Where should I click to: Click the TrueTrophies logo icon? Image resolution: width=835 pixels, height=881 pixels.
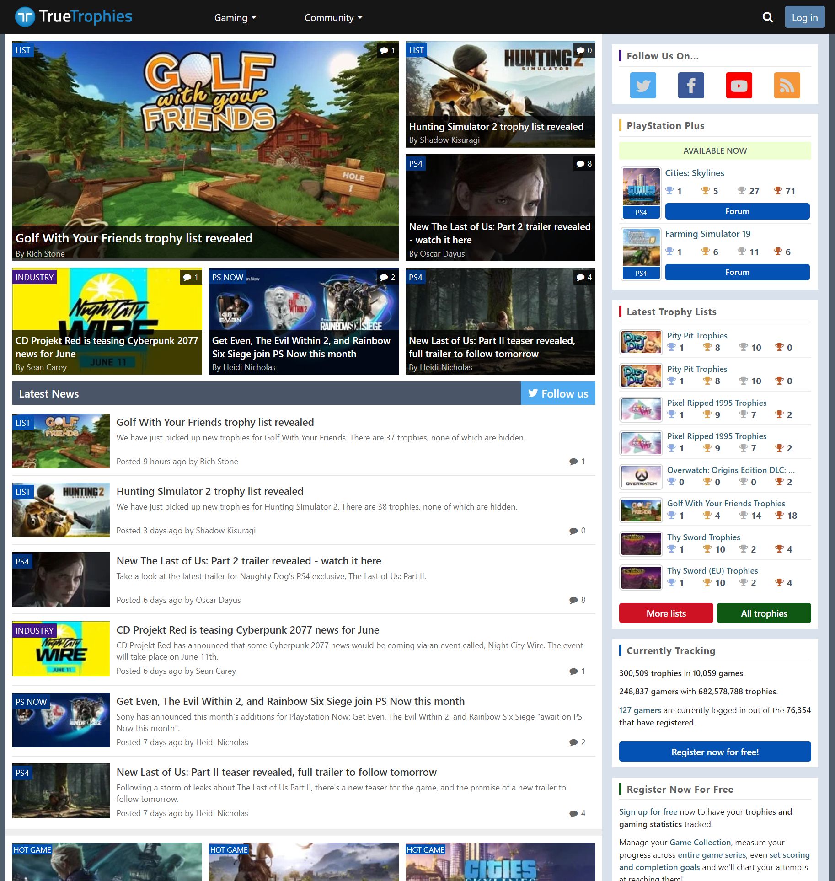point(26,16)
